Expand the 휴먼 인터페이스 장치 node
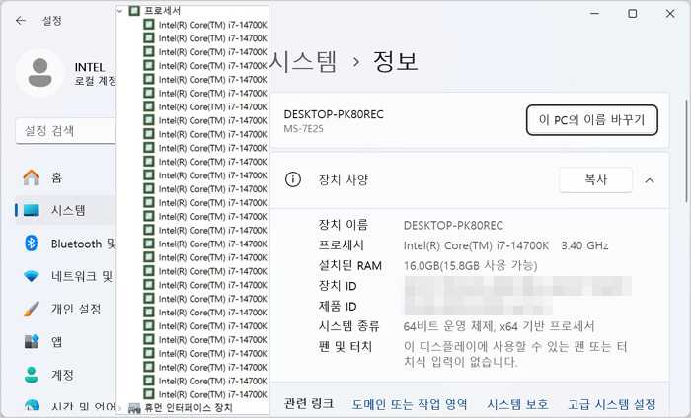Image resolution: width=691 pixels, height=418 pixels. tap(121, 407)
